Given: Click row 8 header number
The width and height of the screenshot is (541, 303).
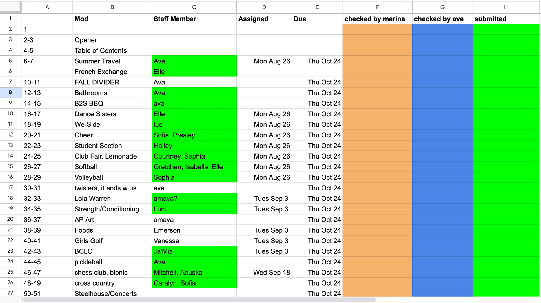Looking at the screenshot, I should pos(10,93).
